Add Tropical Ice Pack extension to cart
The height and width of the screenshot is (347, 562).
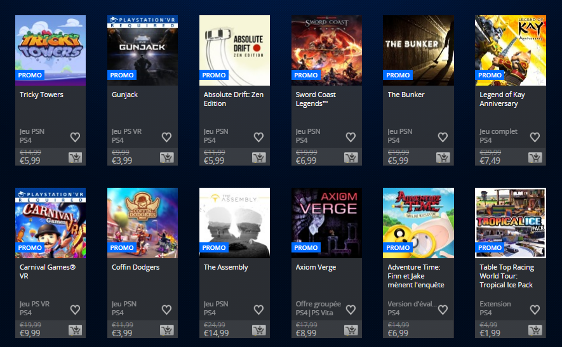tap(535, 330)
